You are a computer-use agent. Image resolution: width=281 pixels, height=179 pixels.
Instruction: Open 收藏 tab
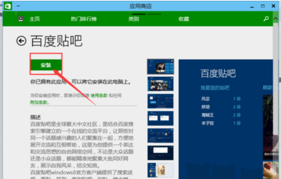pos(184,19)
